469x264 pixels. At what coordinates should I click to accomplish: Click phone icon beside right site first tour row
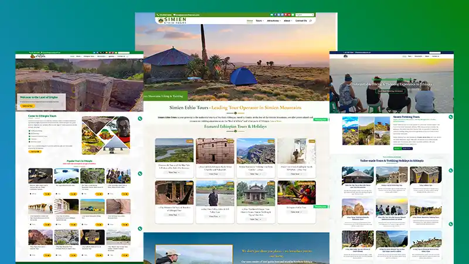pos(451,170)
